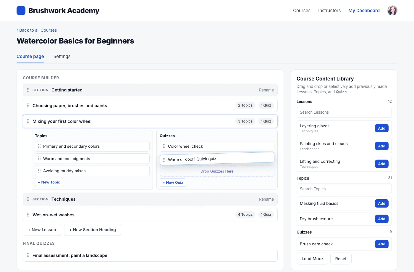Screen dimensions: 414x272
Task: Click drag handle for Final assessment quiz
Action: click(28, 255)
